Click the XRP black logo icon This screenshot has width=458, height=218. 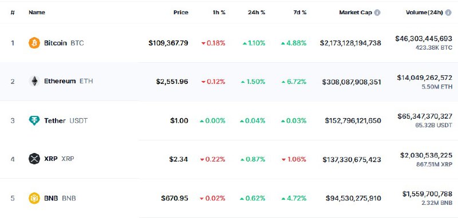[x=34, y=159]
